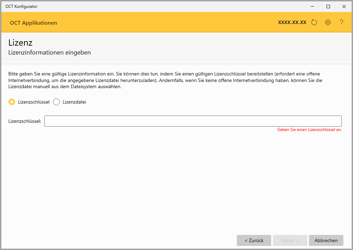Click the refresh icon in the header
353x250 pixels.
tap(314, 22)
